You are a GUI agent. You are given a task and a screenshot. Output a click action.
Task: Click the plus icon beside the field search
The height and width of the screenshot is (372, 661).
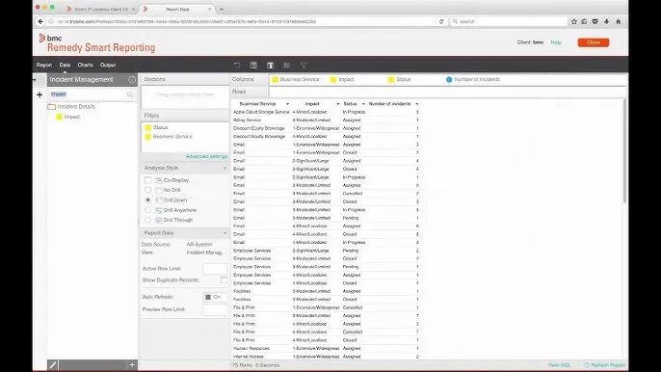click(40, 94)
